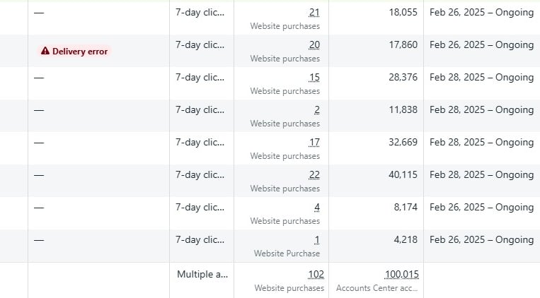The width and height of the screenshot is (540, 298).
Task: Open the 21 website purchases result
Action: pos(314,13)
